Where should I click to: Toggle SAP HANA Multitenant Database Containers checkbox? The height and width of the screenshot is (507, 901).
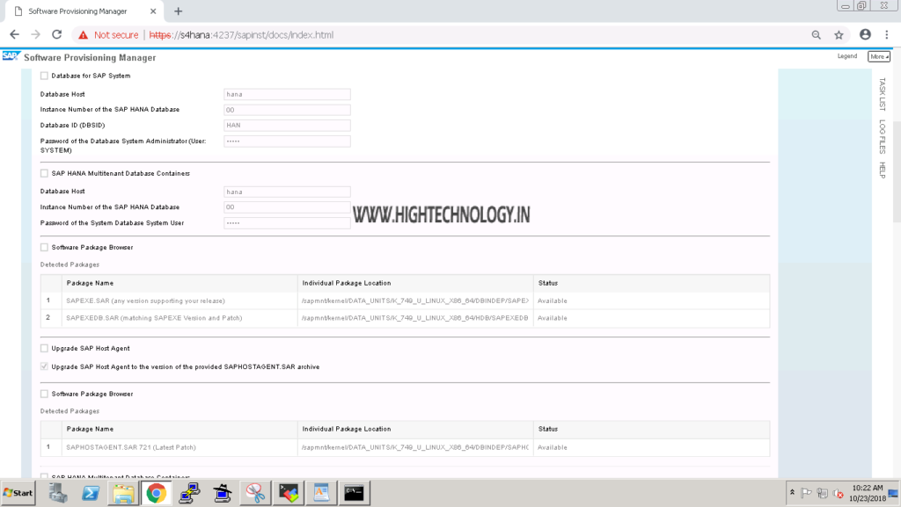coord(44,173)
